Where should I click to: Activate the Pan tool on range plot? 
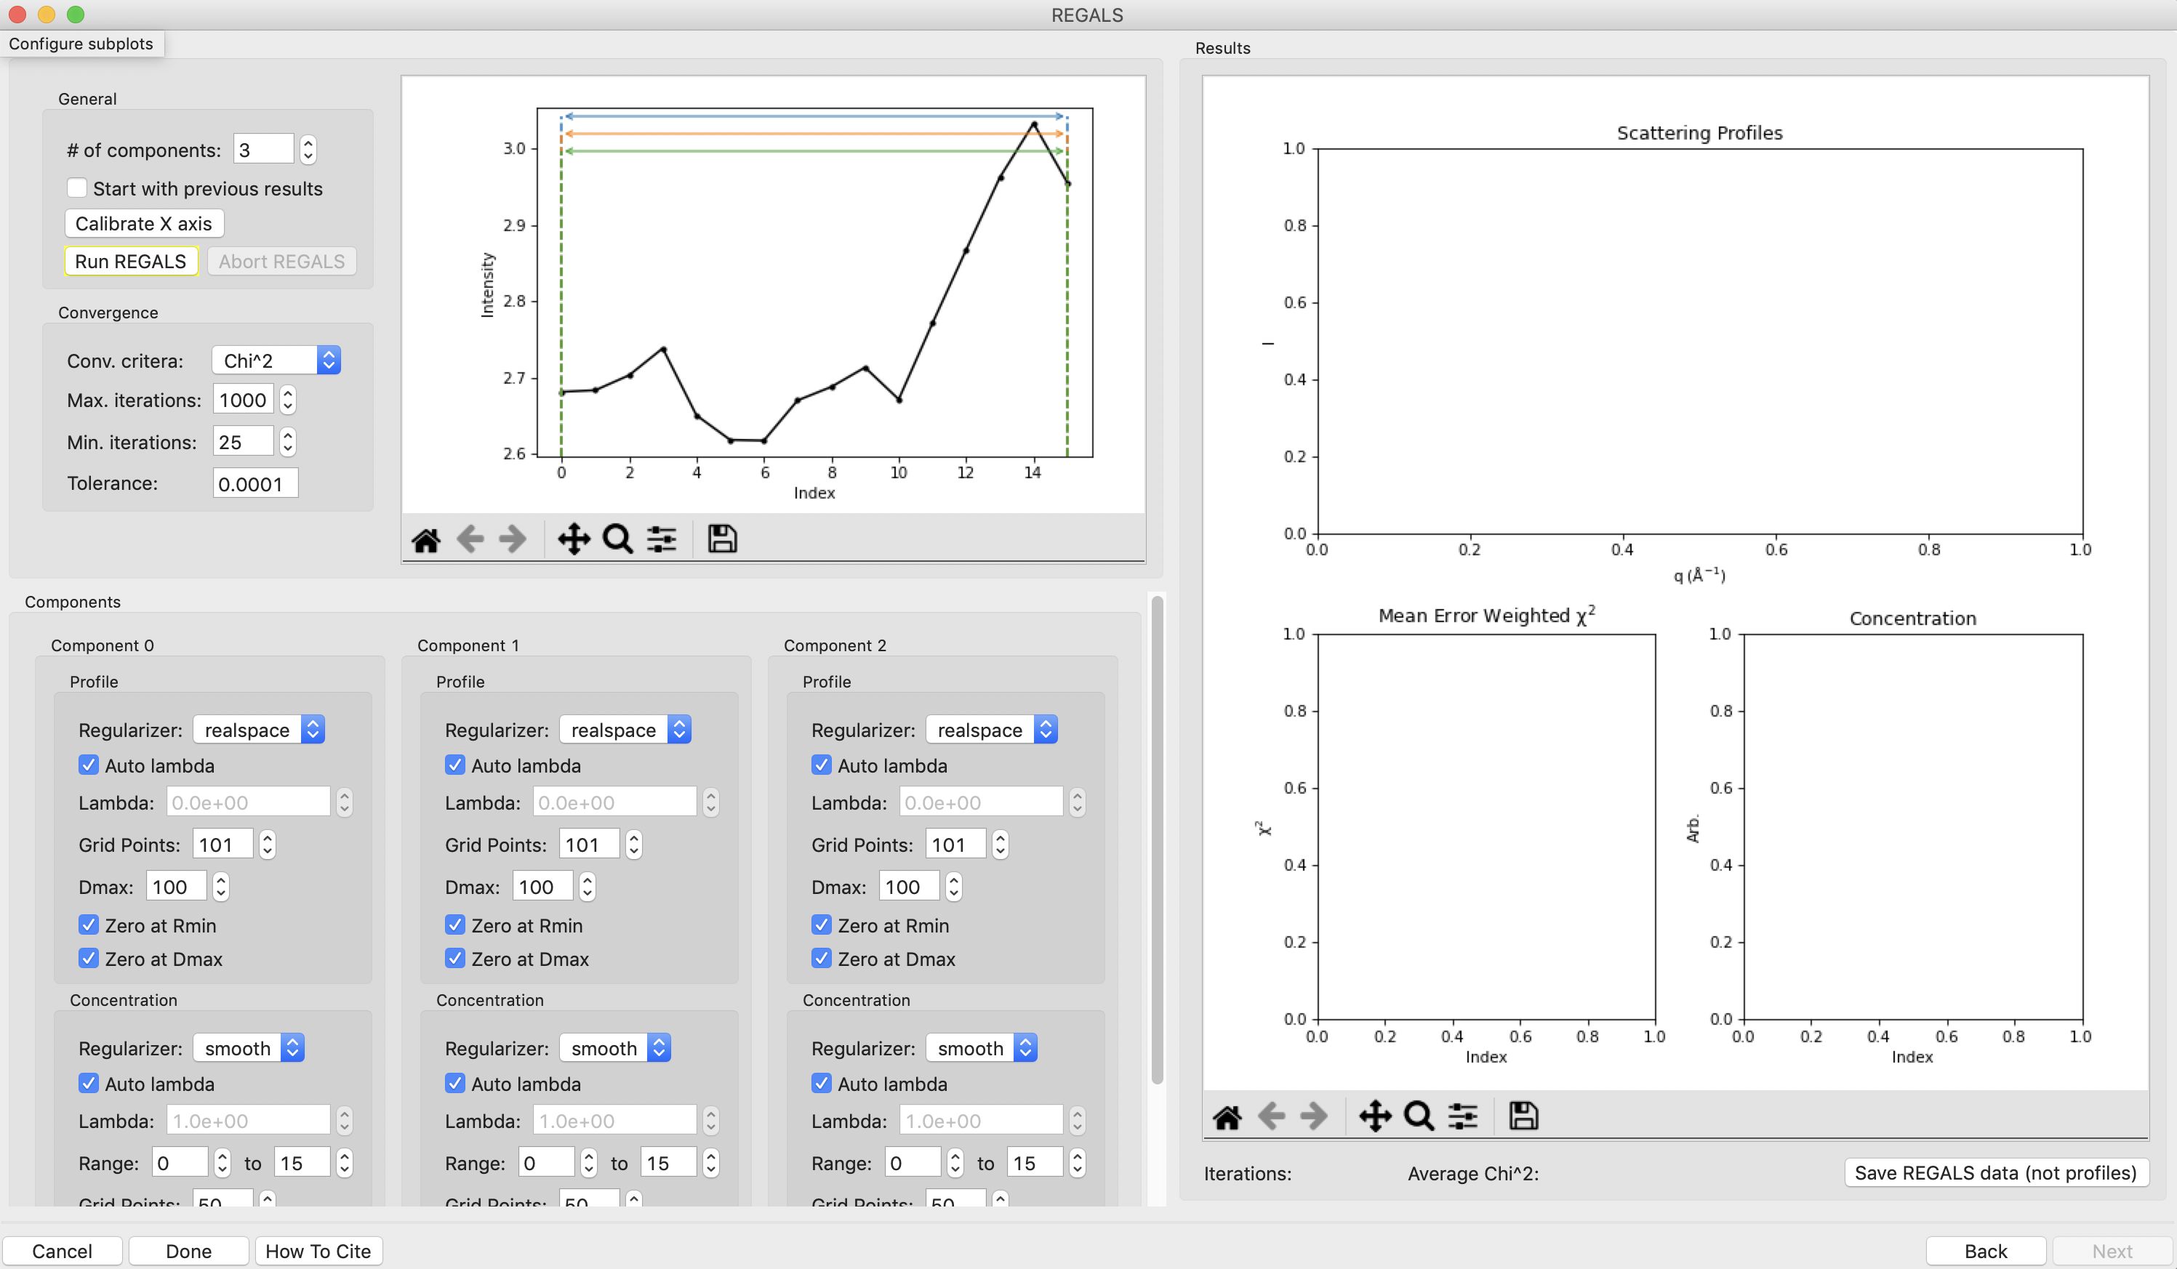pyautogui.click(x=574, y=539)
